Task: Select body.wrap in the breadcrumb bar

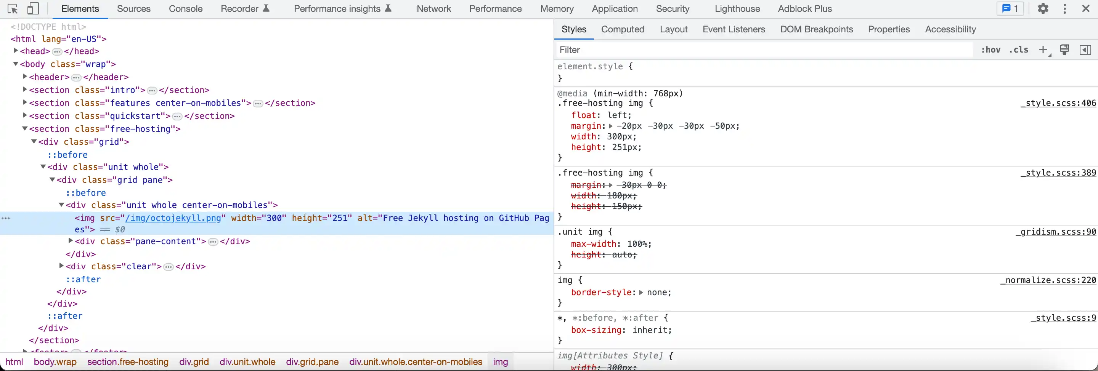Action: pos(55,362)
